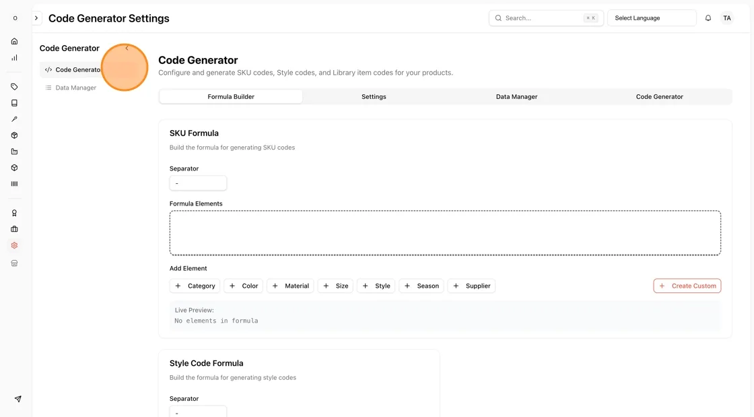
Task: Open the Home icon in left rail
Action: [14, 41]
